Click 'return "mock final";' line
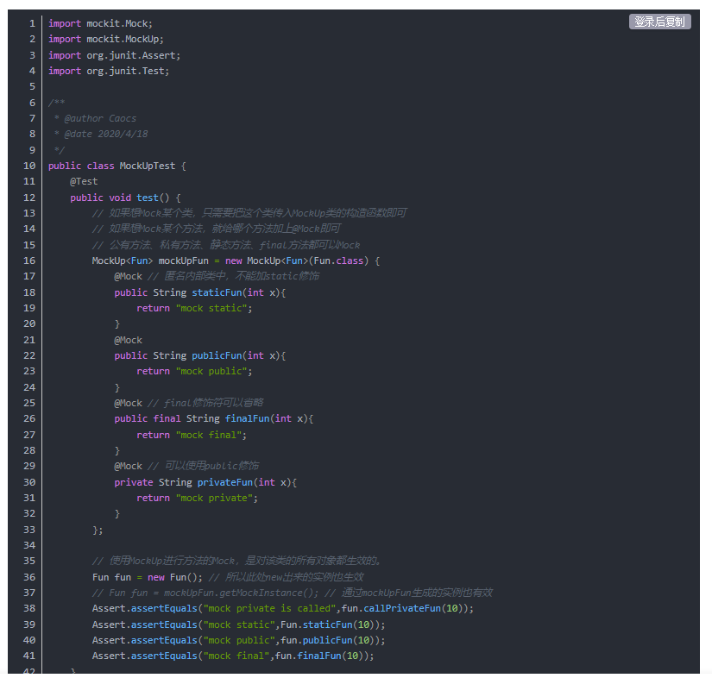This screenshot has height=678, width=712. click(192, 436)
